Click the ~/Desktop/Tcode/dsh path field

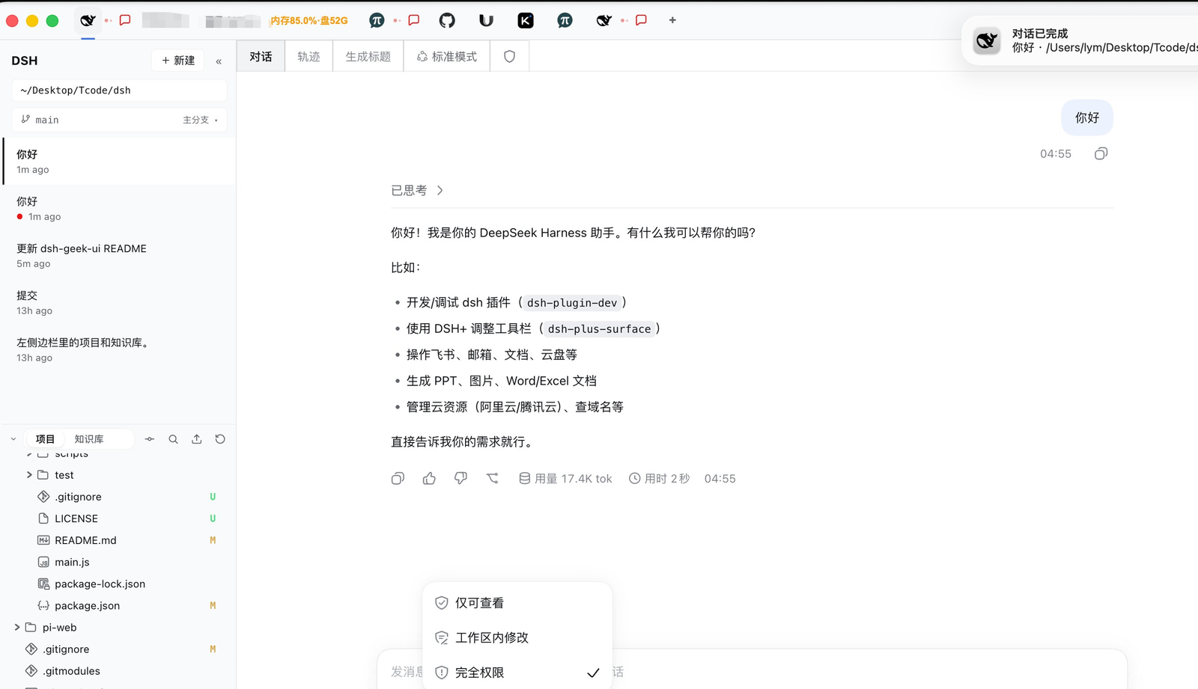click(x=119, y=91)
